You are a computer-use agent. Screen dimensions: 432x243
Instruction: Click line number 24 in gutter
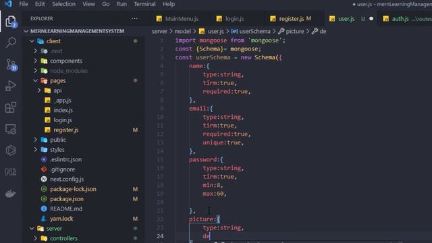[161, 236]
